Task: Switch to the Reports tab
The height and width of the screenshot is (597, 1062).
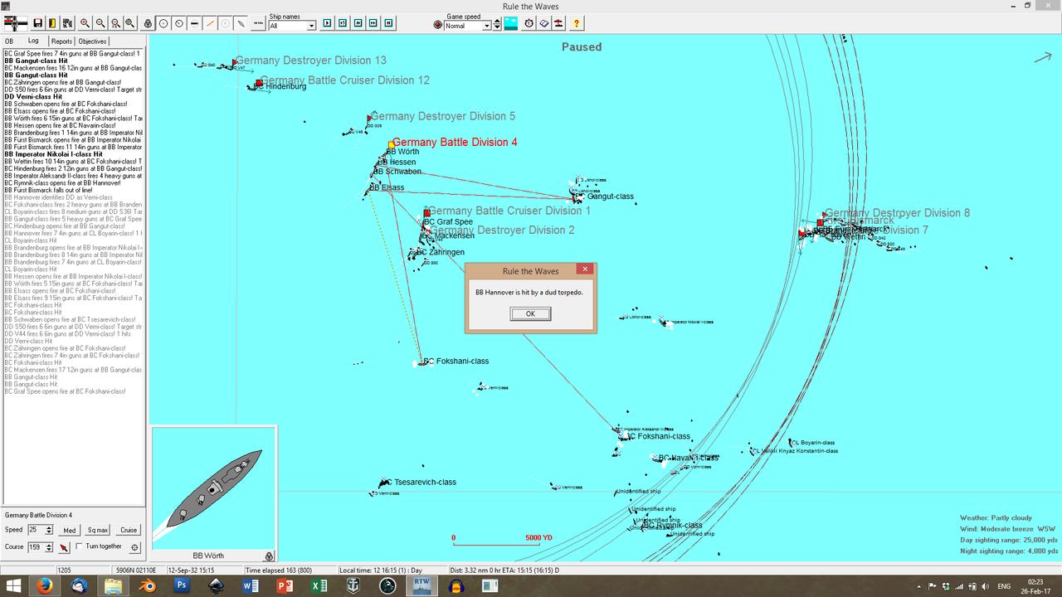Action: (61, 41)
